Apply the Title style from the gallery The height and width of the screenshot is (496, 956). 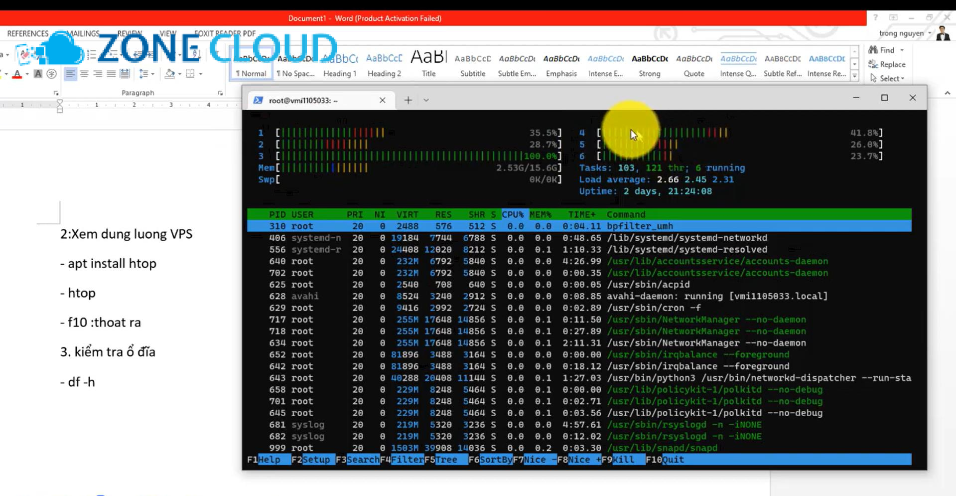pyautogui.click(x=428, y=62)
